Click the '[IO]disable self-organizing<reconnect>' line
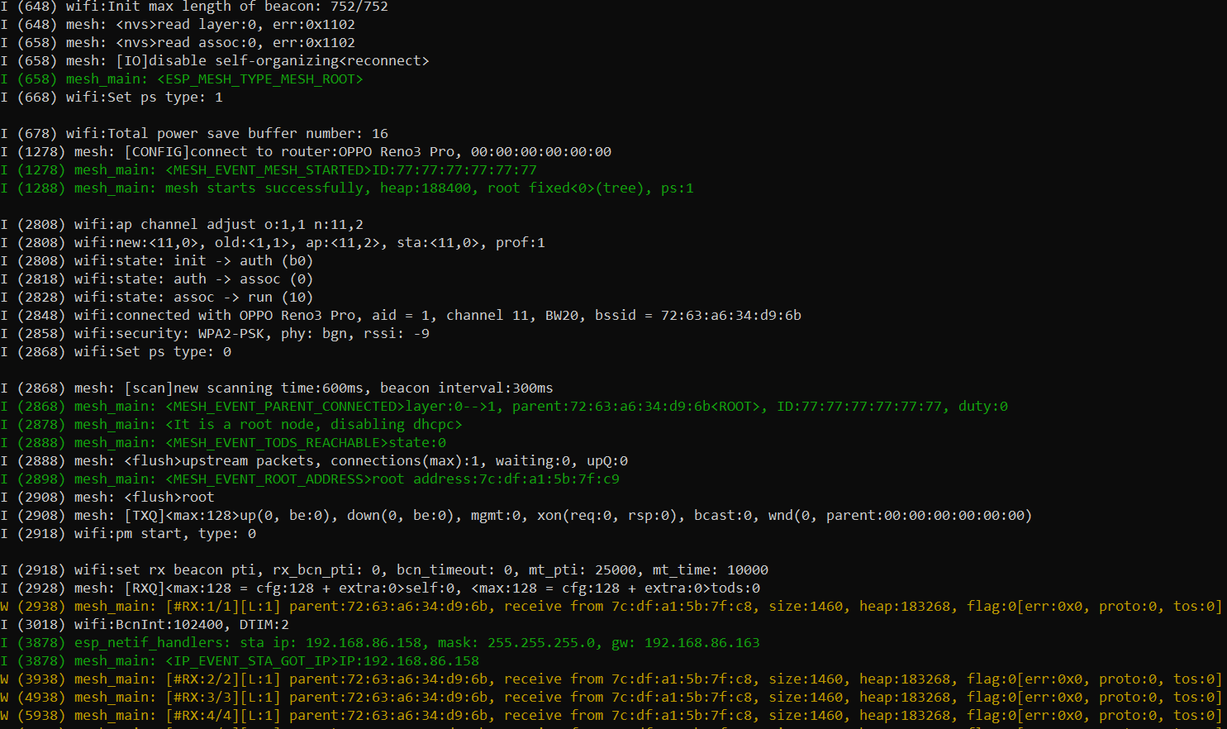Viewport: 1227px width, 729px height. click(x=215, y=61)
